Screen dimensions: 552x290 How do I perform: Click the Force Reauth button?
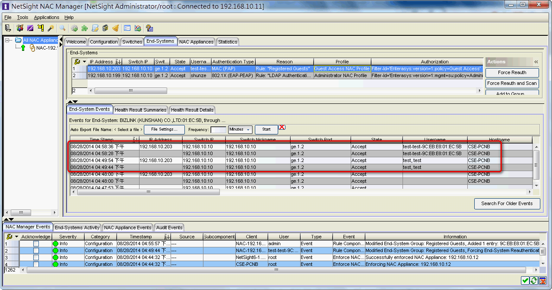512,72
